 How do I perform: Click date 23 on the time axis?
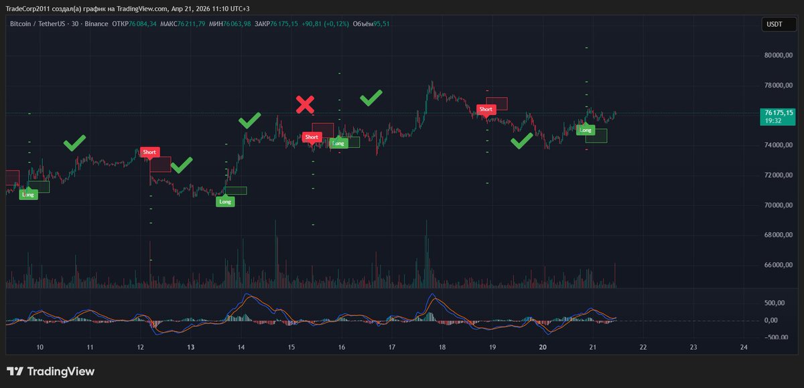click(x=693, y=348)
